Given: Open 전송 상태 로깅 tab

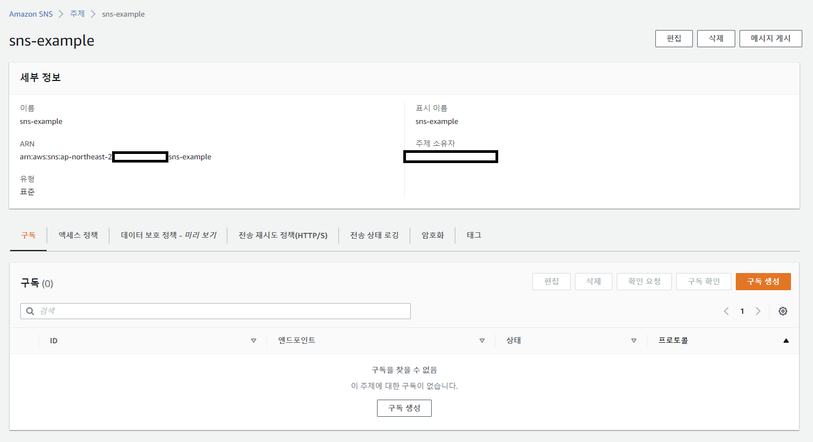Looking at the screenshot, I should (374, 235).
